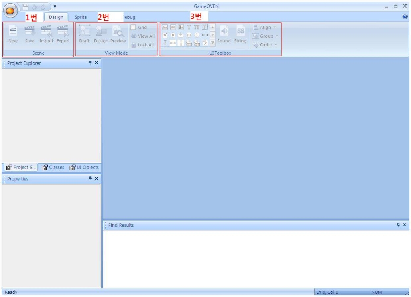Open the Align dropdown
Screen dimensions: 411x297
pos(264,28)
